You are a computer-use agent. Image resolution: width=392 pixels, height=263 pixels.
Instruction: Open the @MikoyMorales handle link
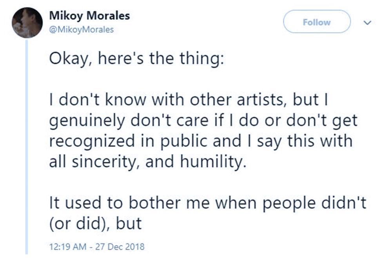[81, 29]
